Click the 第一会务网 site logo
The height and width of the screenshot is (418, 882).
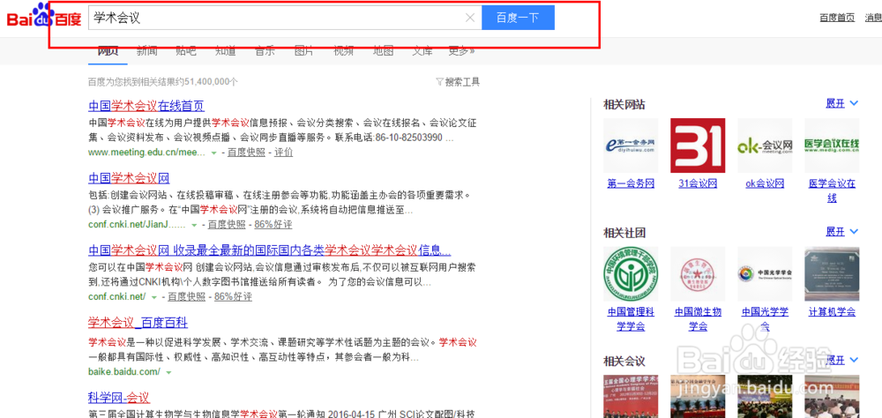point(631,146)
